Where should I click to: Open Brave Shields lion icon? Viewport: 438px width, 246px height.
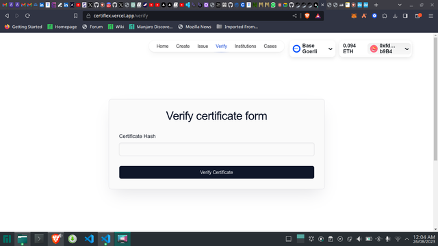point(307,16)
